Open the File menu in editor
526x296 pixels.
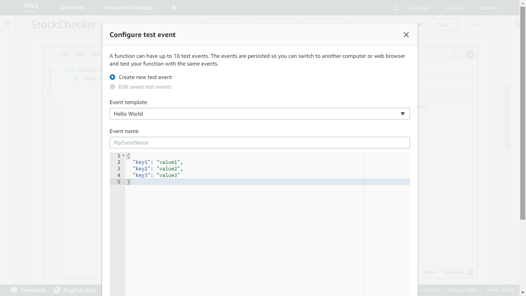pyautogui.click(x=64, y=54)
